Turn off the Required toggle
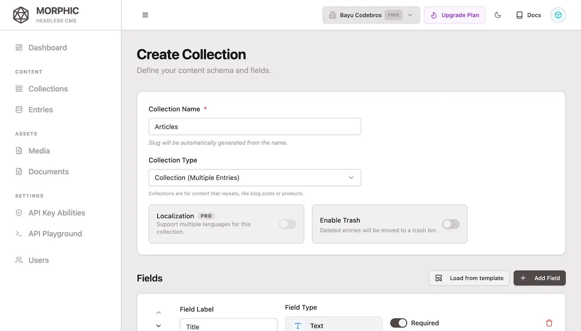581x331 pixels. 398,323
